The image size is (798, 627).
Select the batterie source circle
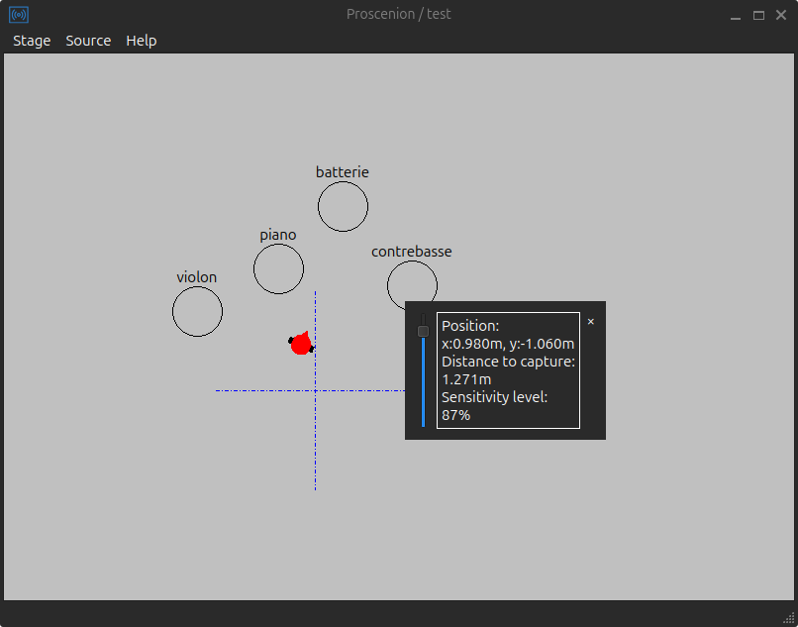[x=343, y=206]
